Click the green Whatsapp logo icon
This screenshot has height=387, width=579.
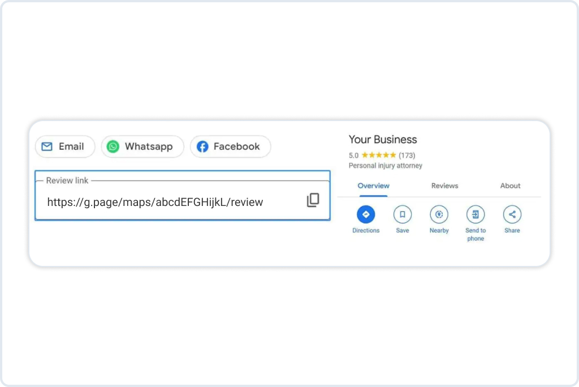[113, 147]
